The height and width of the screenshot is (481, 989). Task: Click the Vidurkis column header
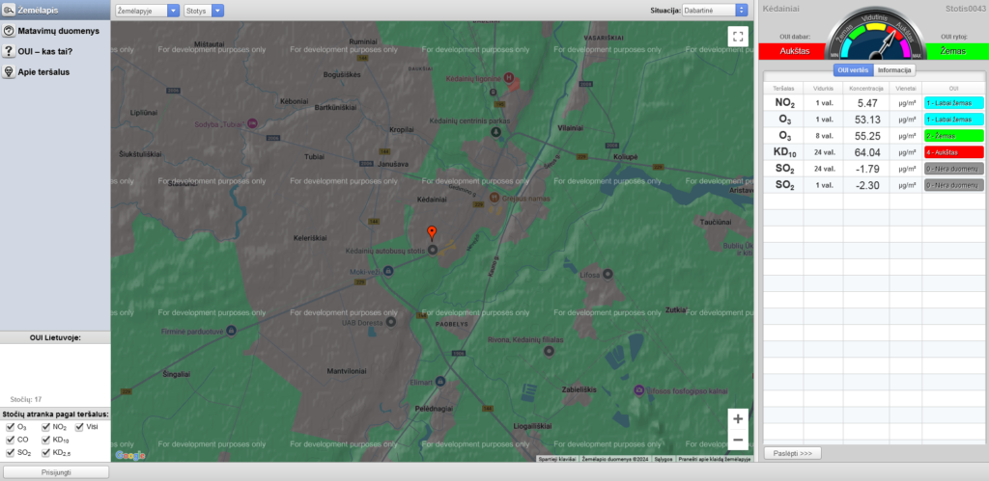click(823, 89)
